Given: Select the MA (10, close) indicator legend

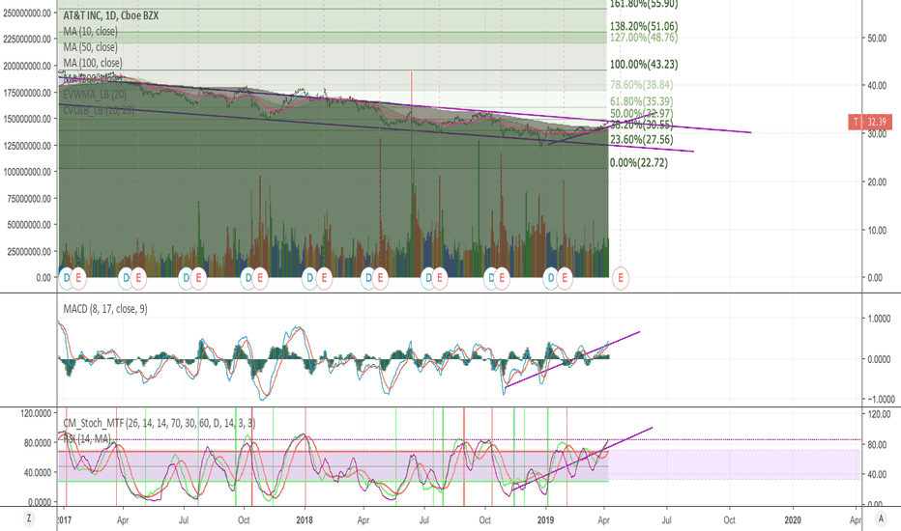Looking at the screenshot, I should [x=90, y=31].
